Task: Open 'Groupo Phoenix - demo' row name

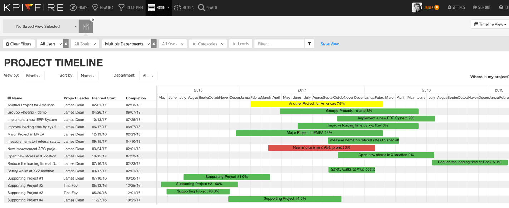Action: [x=27, y=112]
